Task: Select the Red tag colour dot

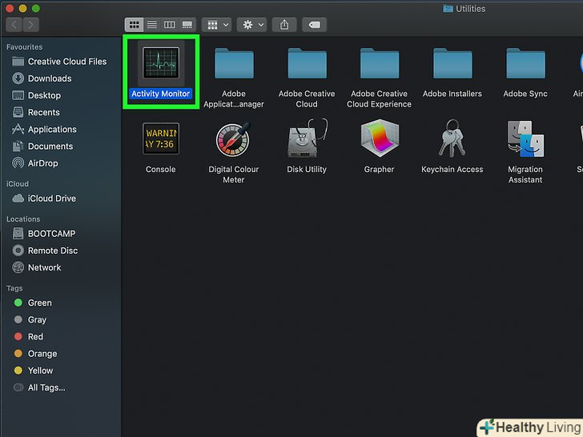Action: tap(18, 337)
